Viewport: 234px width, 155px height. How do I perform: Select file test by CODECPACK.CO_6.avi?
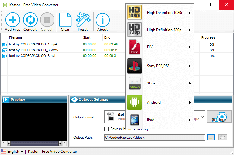(x=32, y=56)
